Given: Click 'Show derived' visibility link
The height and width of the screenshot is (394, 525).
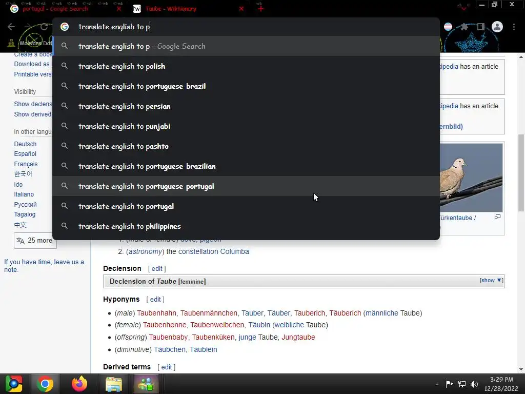Looking at the screenshot, I should (33, 114).
